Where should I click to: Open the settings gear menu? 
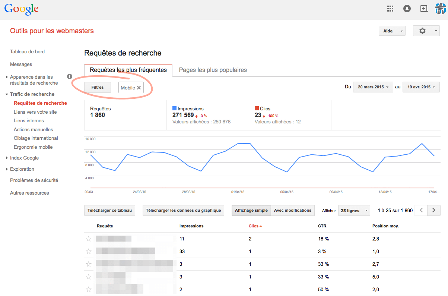pyautogui.click(x=426, y=31)
